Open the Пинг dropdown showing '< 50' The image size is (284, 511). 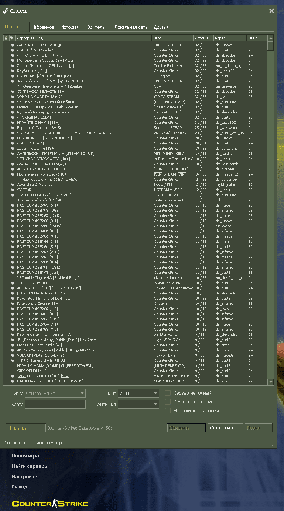[138, 394]
